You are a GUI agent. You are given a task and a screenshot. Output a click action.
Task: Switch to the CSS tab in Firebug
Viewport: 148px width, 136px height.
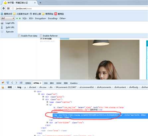46,83
